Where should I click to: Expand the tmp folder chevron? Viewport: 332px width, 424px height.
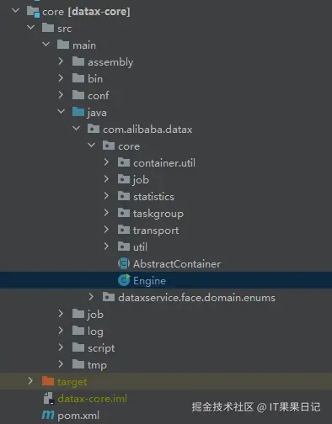[x=61, y=364]
